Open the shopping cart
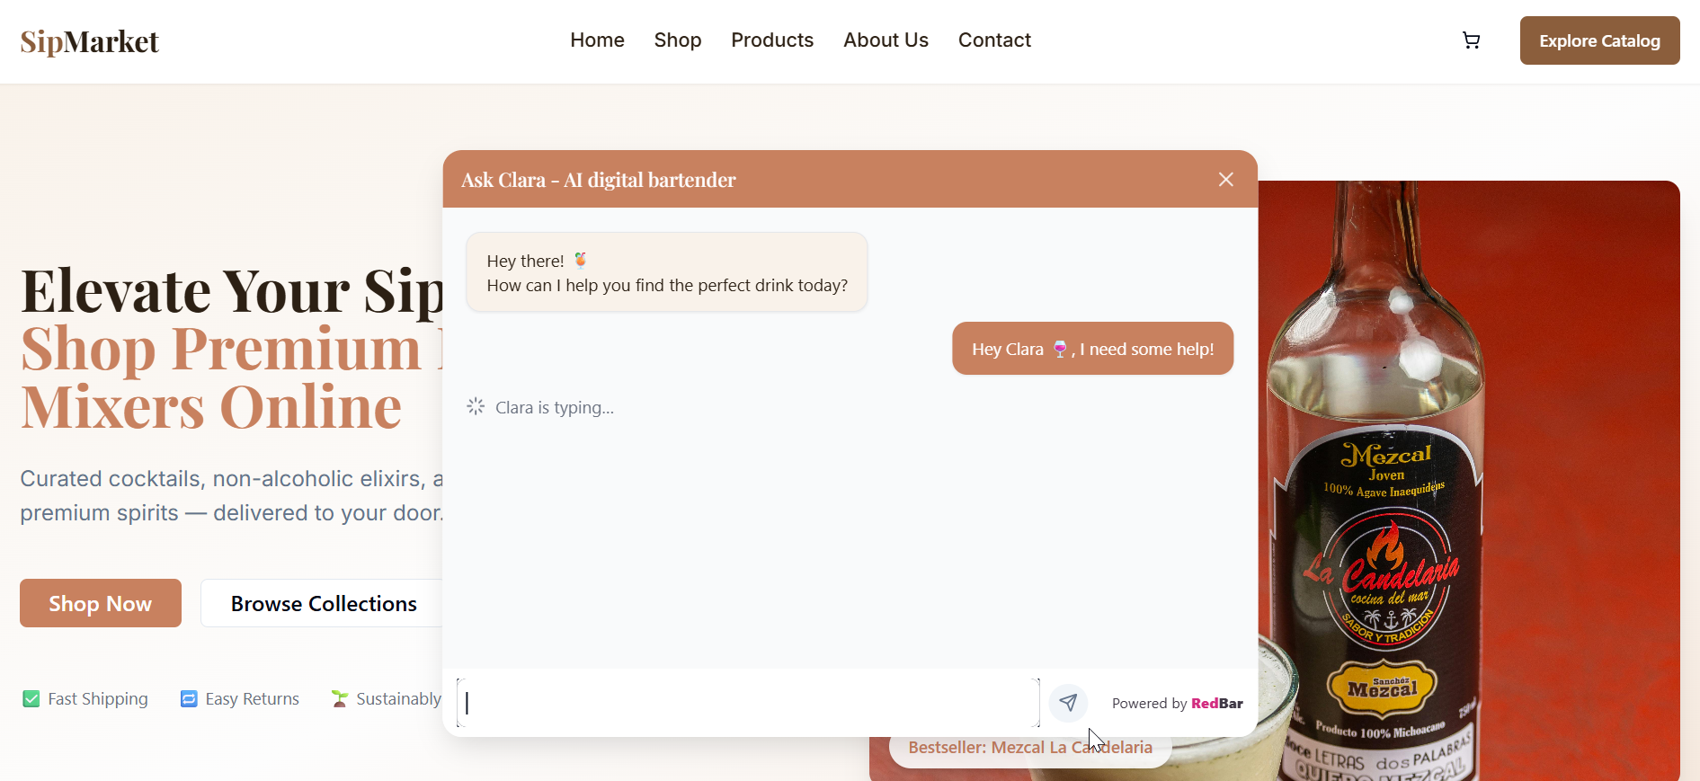This screenshot has height=781, width=1700. 1471,40
